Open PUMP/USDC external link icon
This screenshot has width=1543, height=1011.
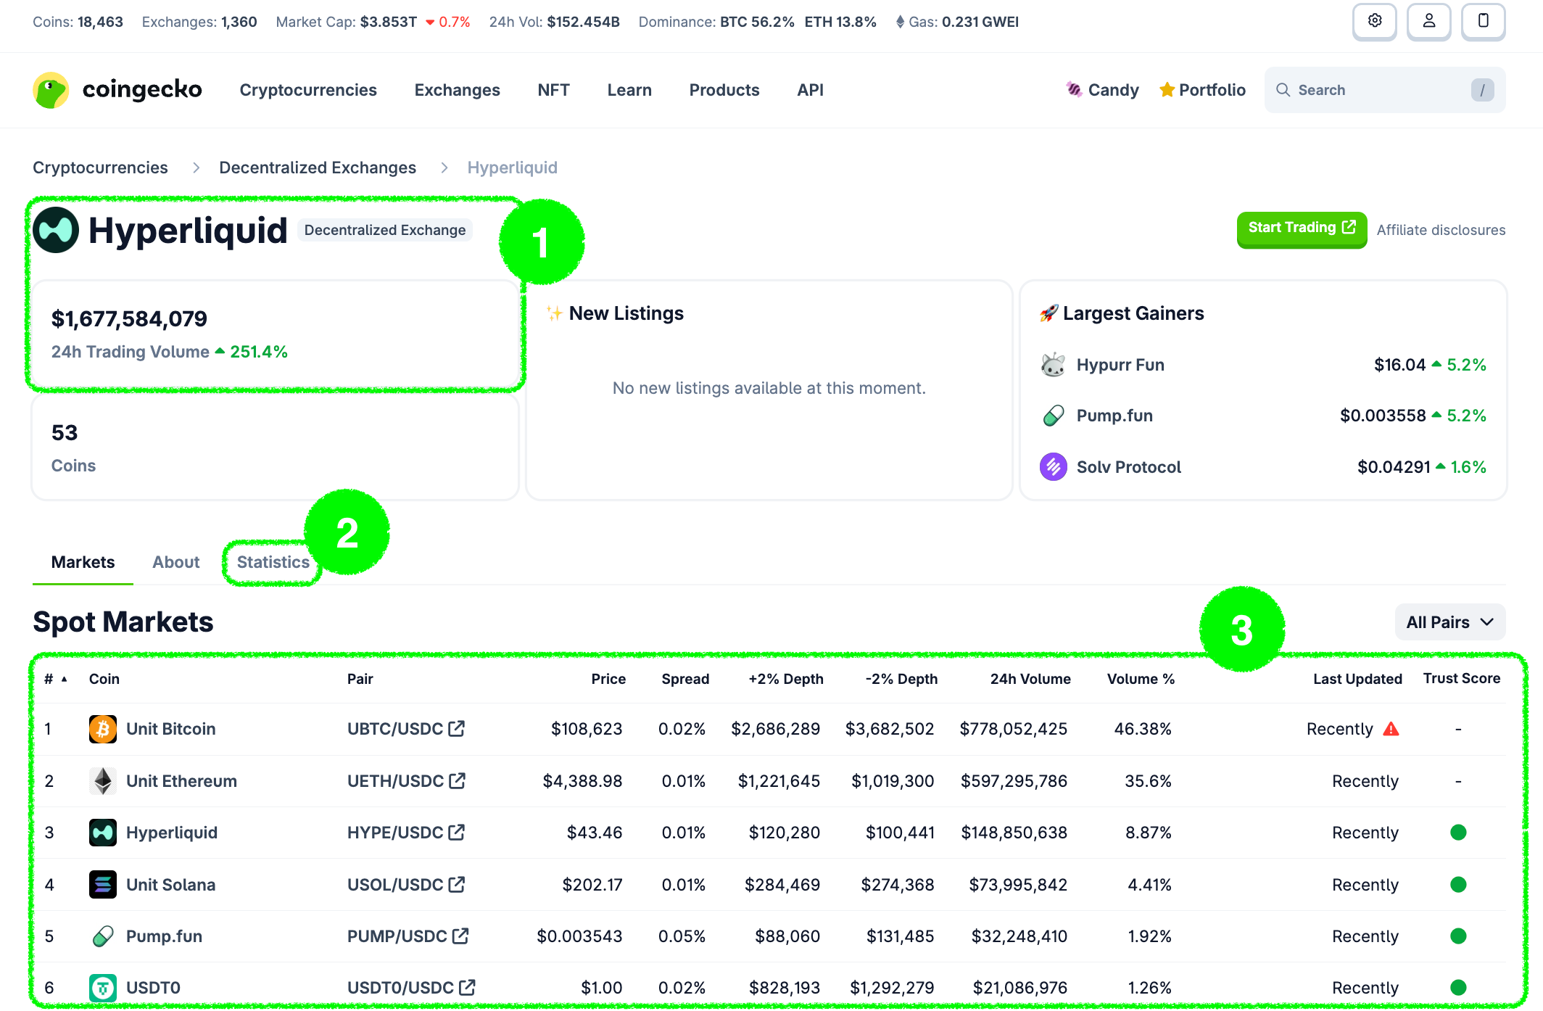coord(460,936)
